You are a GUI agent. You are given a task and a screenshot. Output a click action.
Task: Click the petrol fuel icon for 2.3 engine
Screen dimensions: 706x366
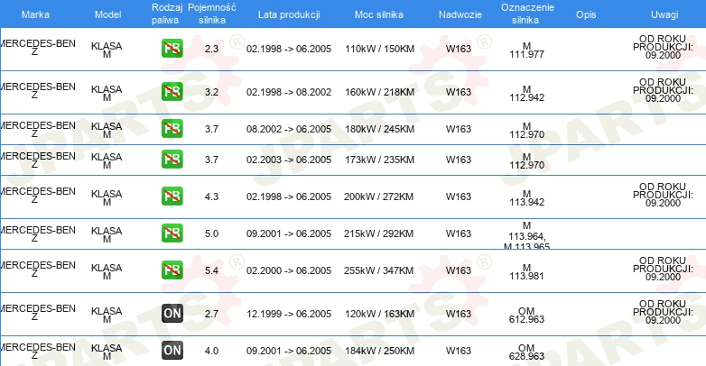tap(172, 49)
